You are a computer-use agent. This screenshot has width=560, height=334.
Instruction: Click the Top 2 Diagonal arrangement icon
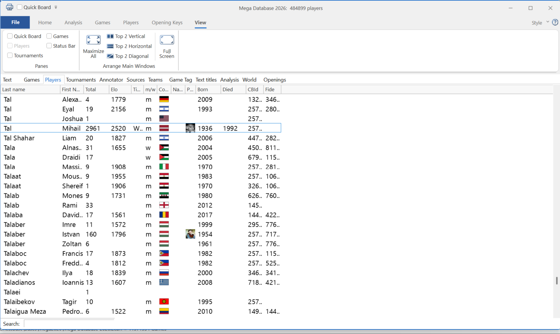coord(110,56)
